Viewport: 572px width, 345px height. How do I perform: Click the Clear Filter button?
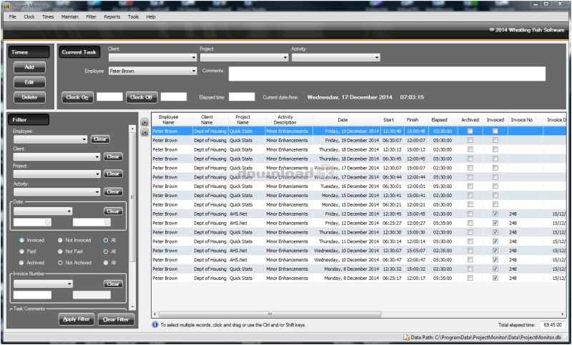(x=116, y=319)
